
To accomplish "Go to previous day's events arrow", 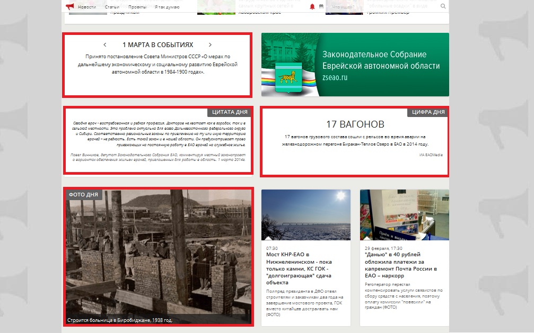I will (x=105, y=45).
